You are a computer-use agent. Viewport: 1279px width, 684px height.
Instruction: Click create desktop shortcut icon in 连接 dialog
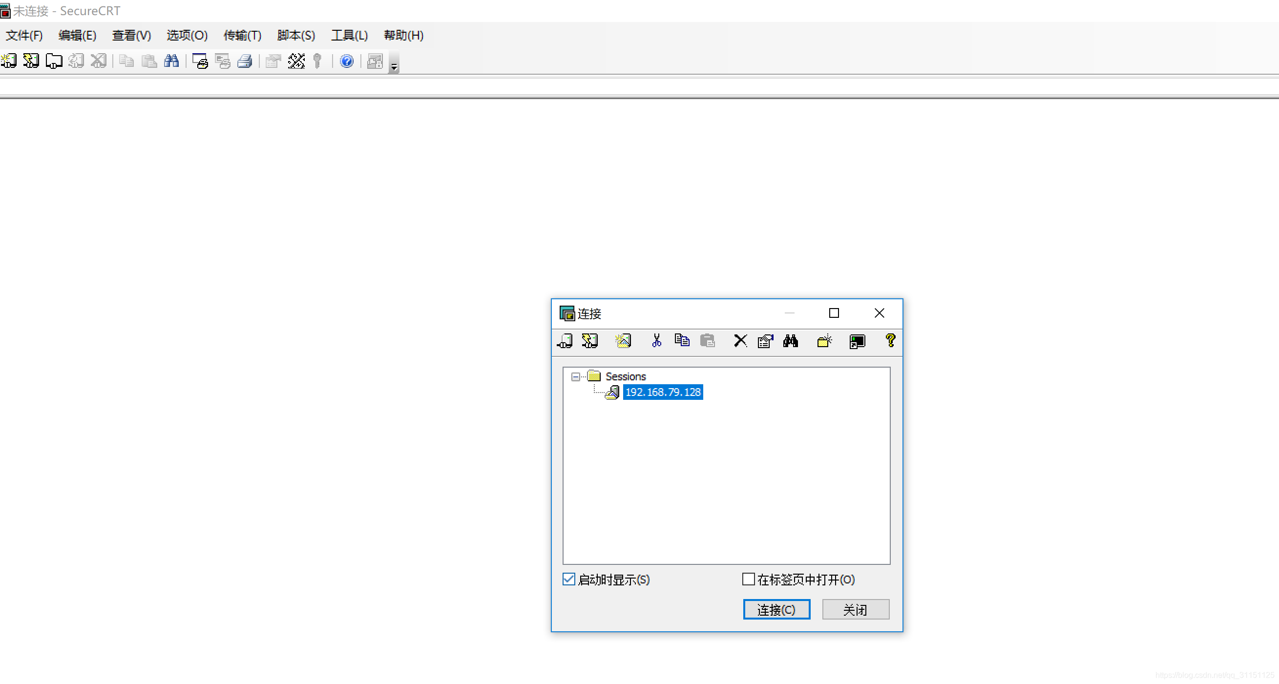coord(857,341)
